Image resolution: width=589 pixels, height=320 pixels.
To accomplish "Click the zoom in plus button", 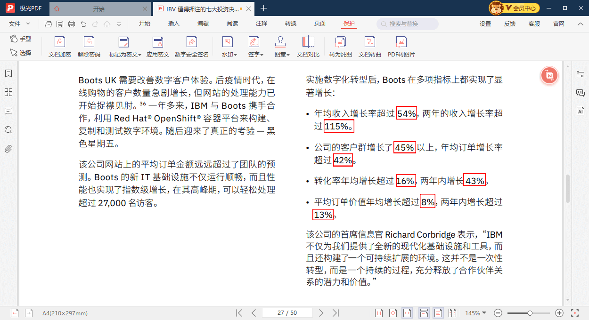I will [559, 313].
